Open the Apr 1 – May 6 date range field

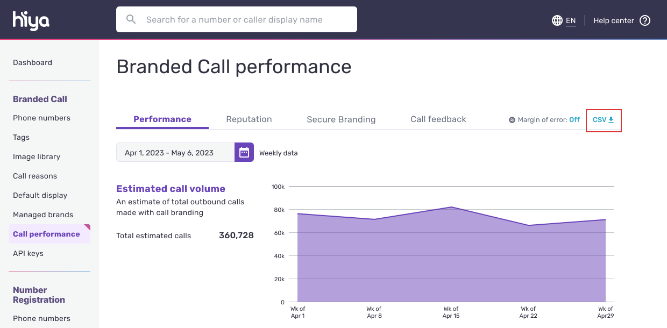[x=175, y=153]
